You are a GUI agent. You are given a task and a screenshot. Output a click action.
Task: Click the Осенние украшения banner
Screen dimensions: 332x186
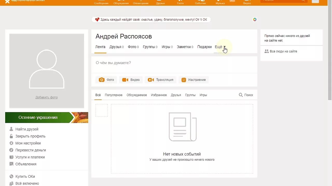(x=47, y=118)
